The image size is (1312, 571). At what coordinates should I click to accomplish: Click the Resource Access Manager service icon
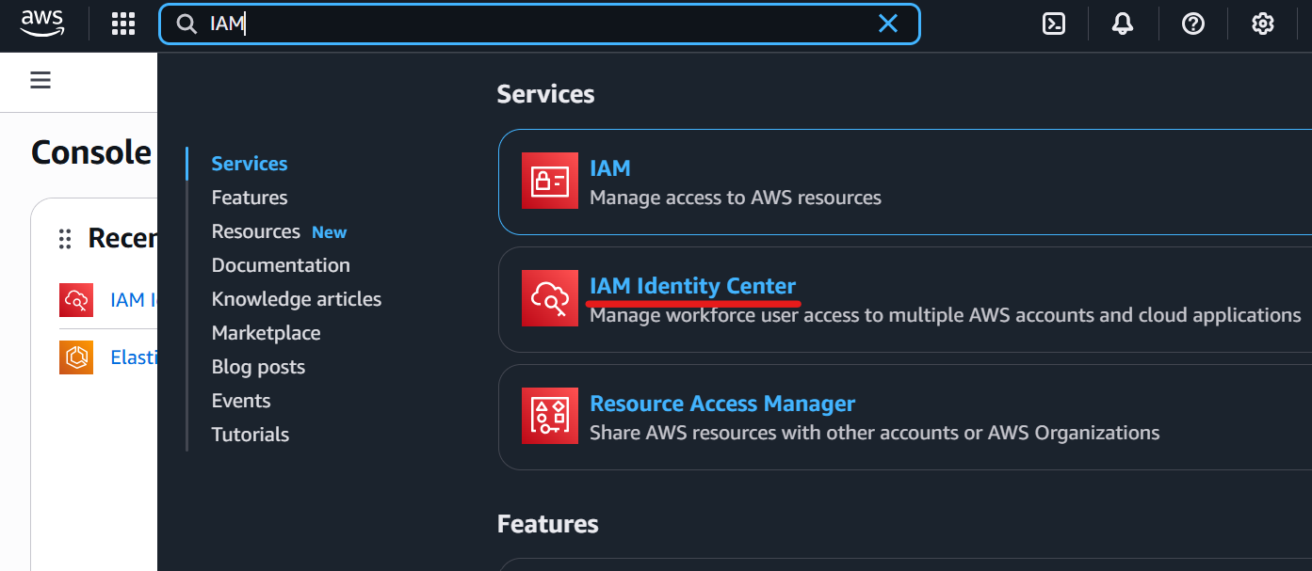[x=550, y=416]
